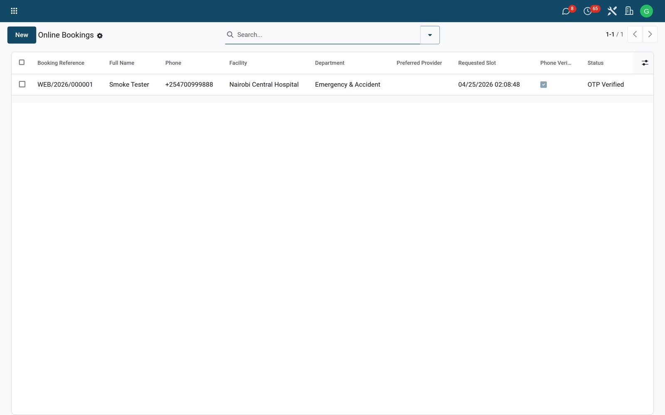Click Emergency & Accident department cell
The image size is (665, 415).
347,85
